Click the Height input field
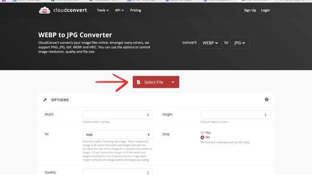Viewport: 312px width, 175px height. point(235,115)
